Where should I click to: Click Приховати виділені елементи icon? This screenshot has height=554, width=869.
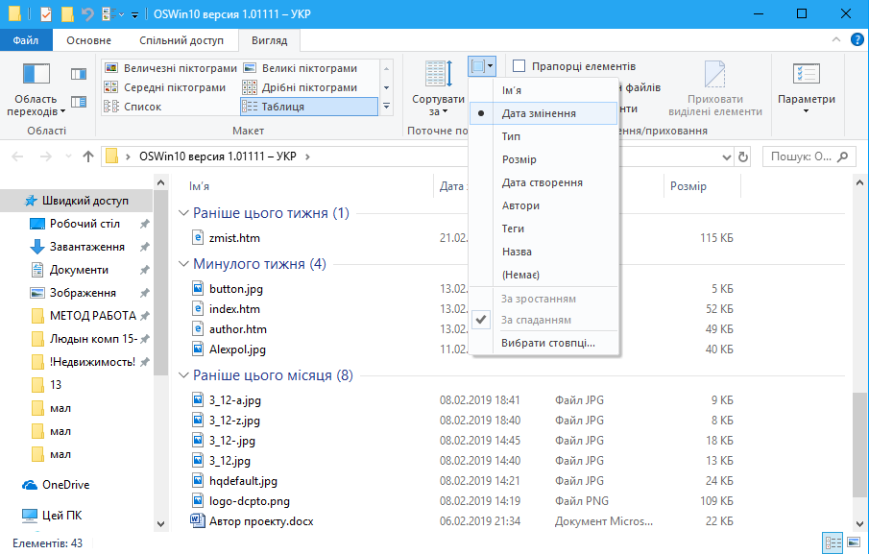pyautogui.click(x=715, y=74)
